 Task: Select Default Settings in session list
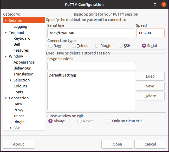click(x=63, y=75)
